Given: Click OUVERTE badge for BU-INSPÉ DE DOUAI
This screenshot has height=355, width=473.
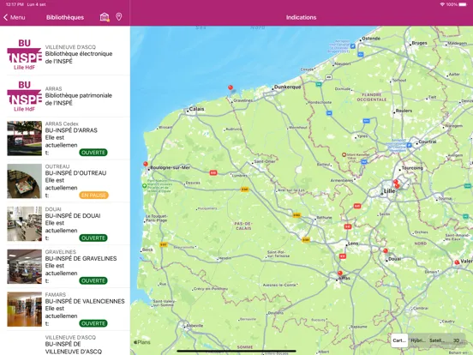Looking at the screenshot, I should [93, 238].
